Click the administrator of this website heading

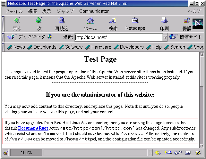[100, 95]
